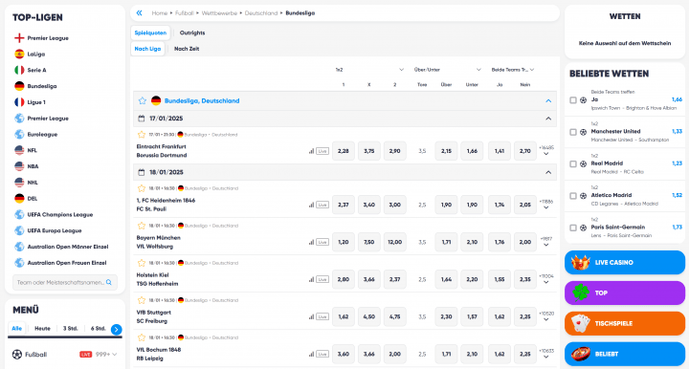
Task: Open the LIVE CASINO banner button
Action: [624, 262]
